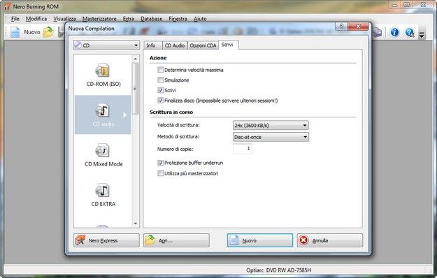Toggle the Simulazione checkbox
The width and height of the screenshot is (437, 278).
click(160, 80)
